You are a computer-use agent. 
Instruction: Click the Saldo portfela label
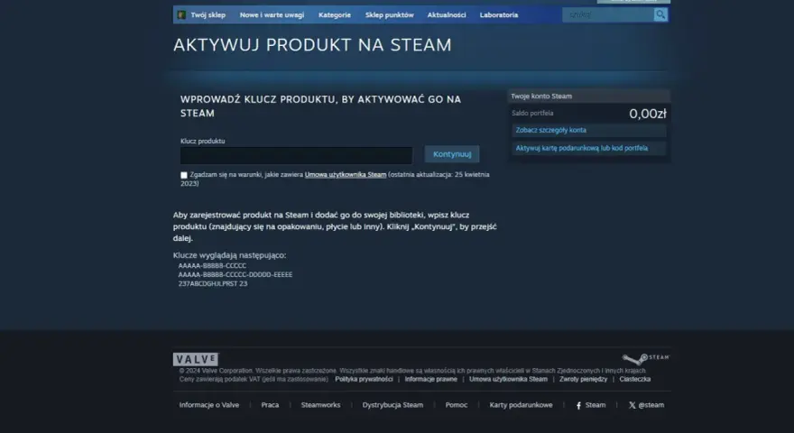(532, 114)
